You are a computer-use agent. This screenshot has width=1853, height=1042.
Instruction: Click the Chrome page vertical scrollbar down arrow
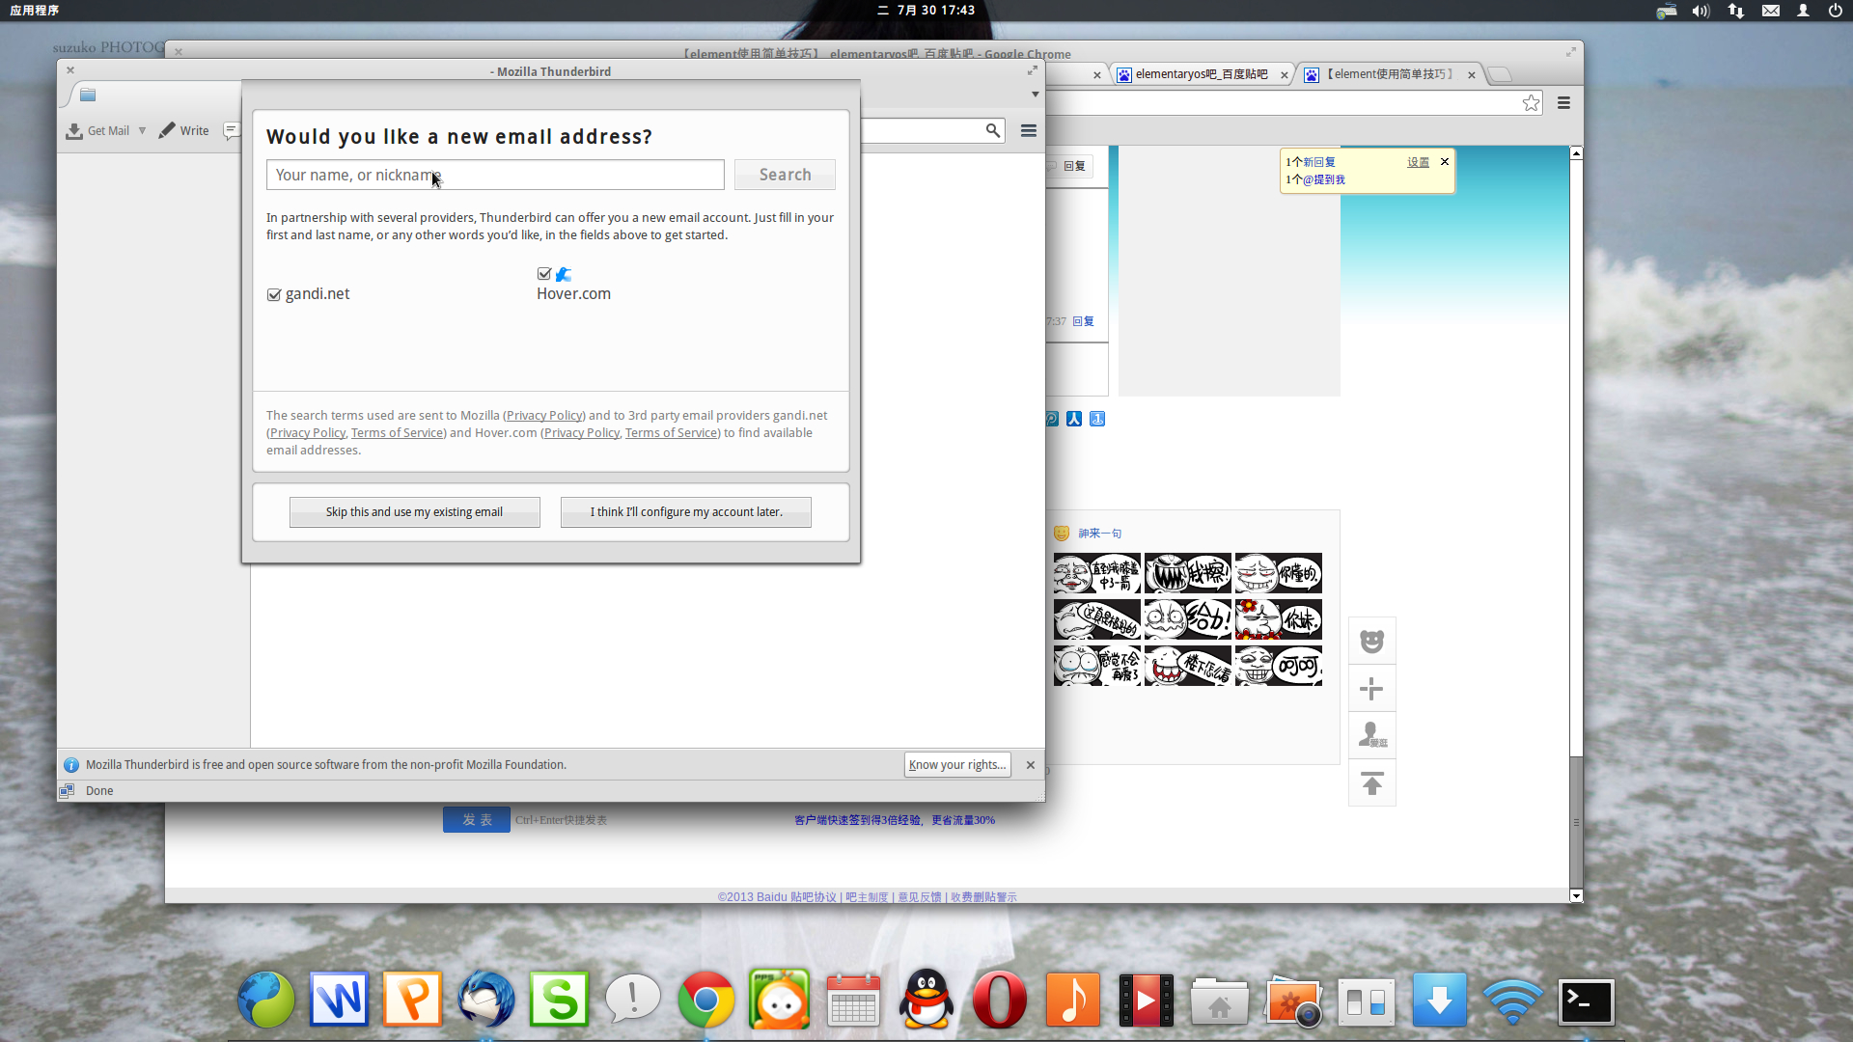coord(1576,896)
